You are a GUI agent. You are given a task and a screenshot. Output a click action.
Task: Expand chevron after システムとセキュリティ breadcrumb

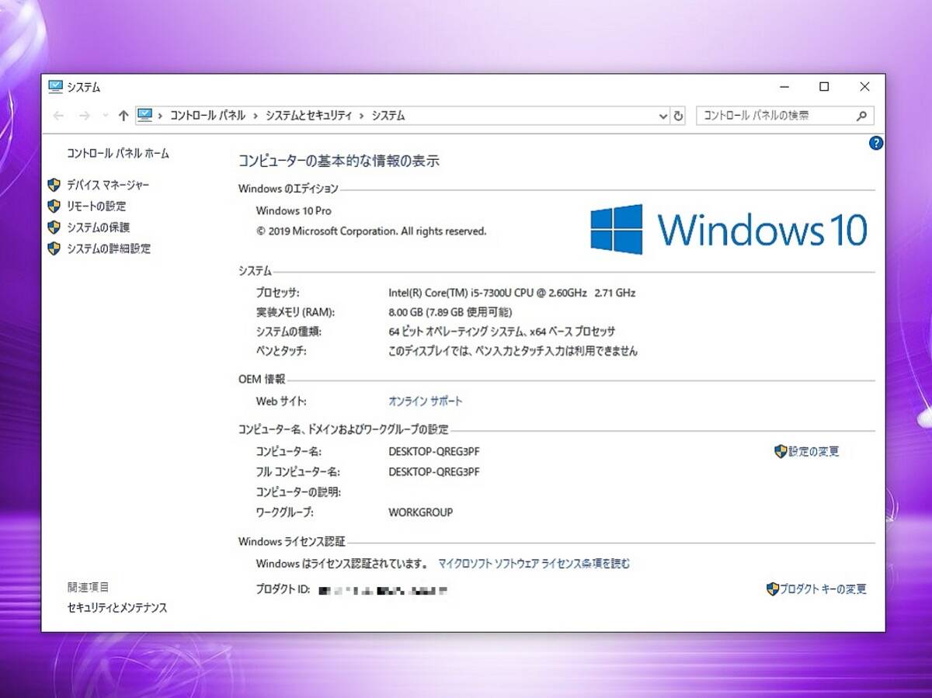[x=361, y=116]
